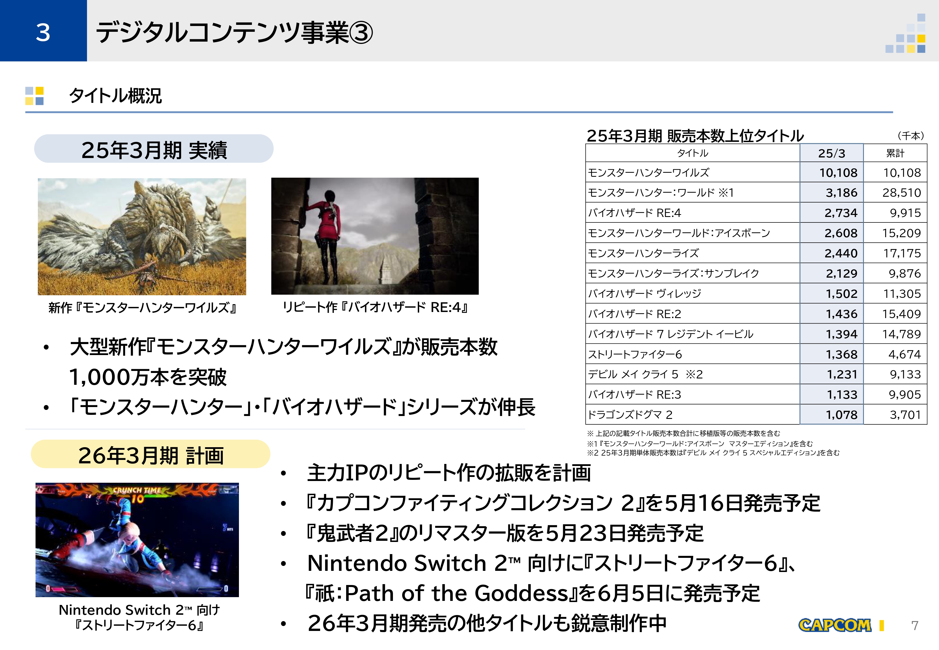Click the bullet 主力IPのリピート作の拡販を計画

point(449,473)
